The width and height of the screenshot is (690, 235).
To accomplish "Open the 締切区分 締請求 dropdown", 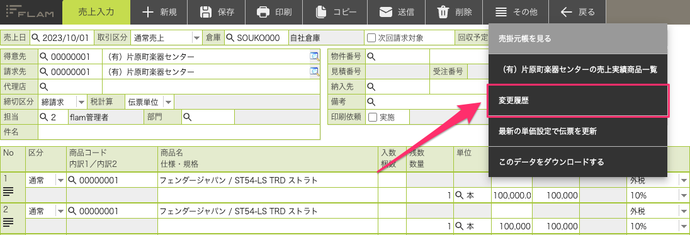I will point(81,101).
